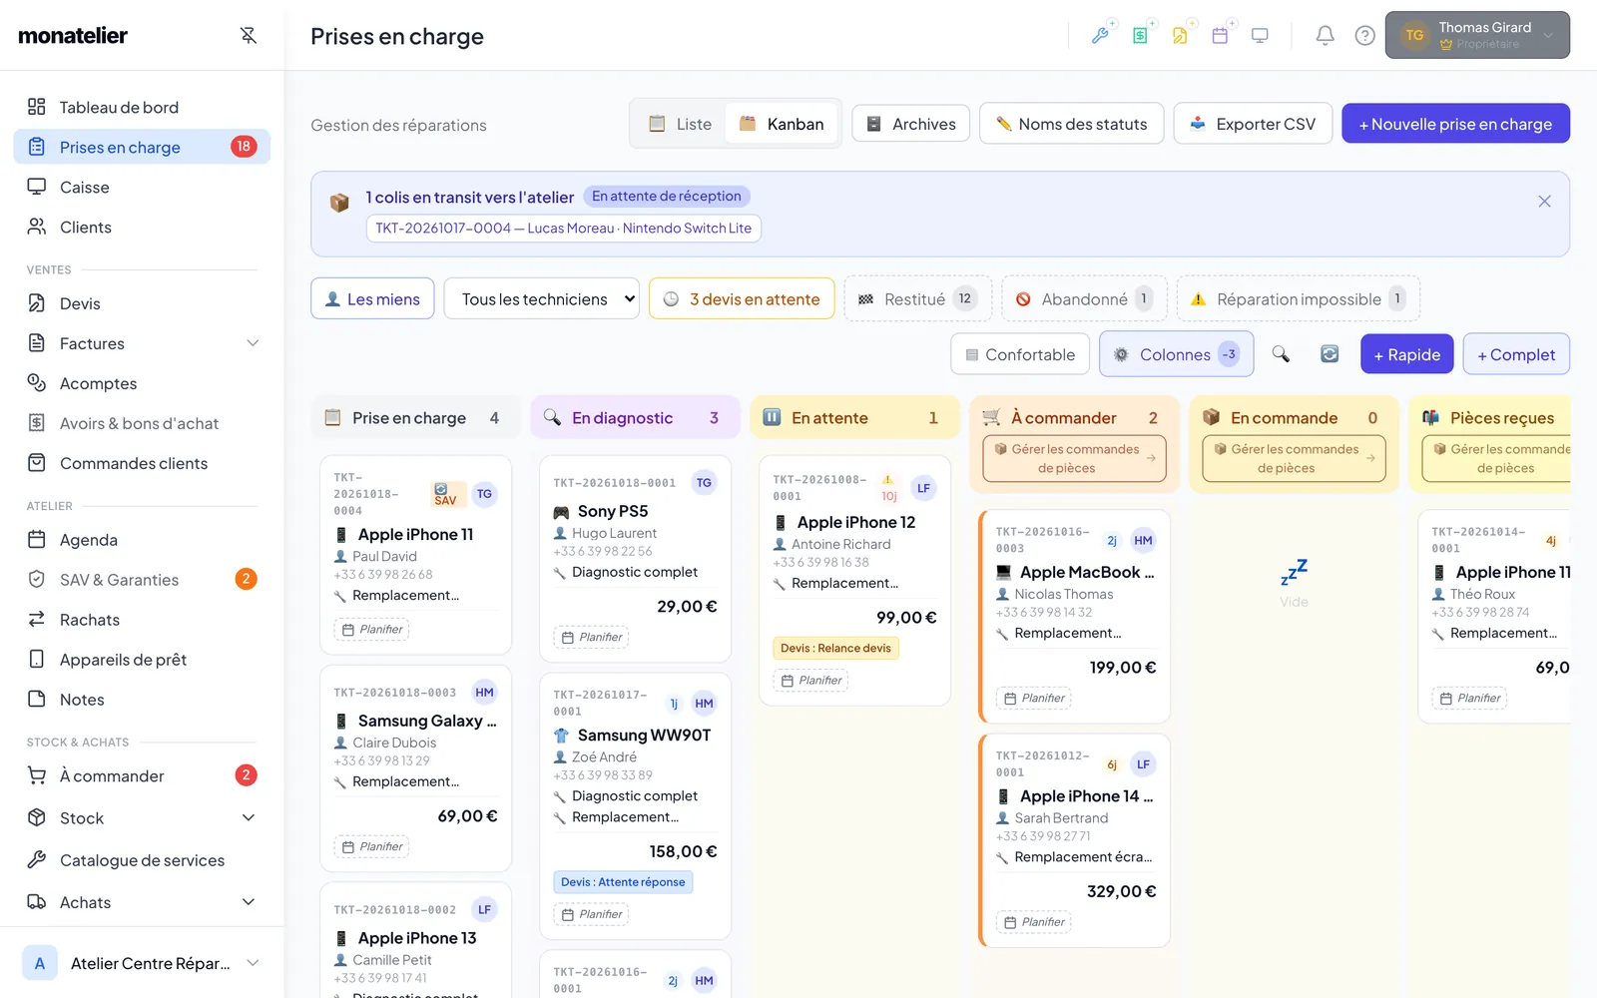Expand the Stock submenu
The height and width of the screenshot is (998, 1597).
pos(249,818)
